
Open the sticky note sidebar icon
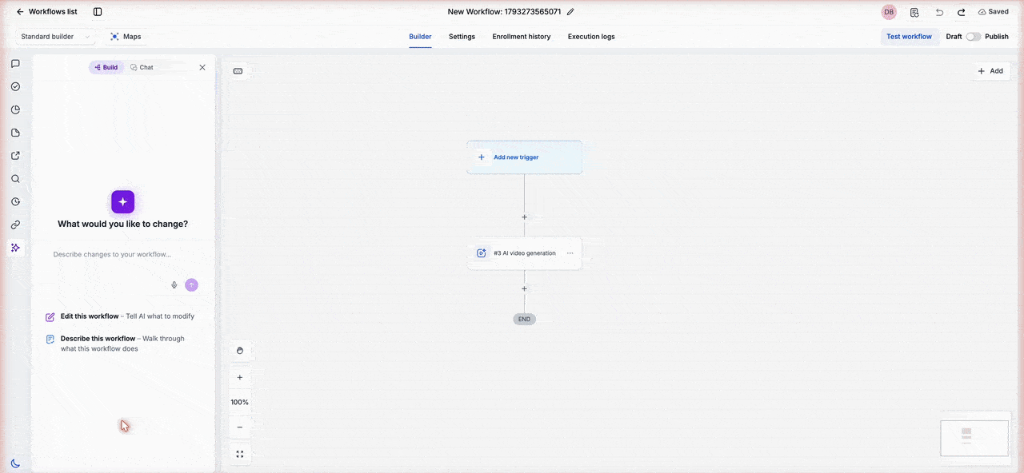(x=15, y=133)
